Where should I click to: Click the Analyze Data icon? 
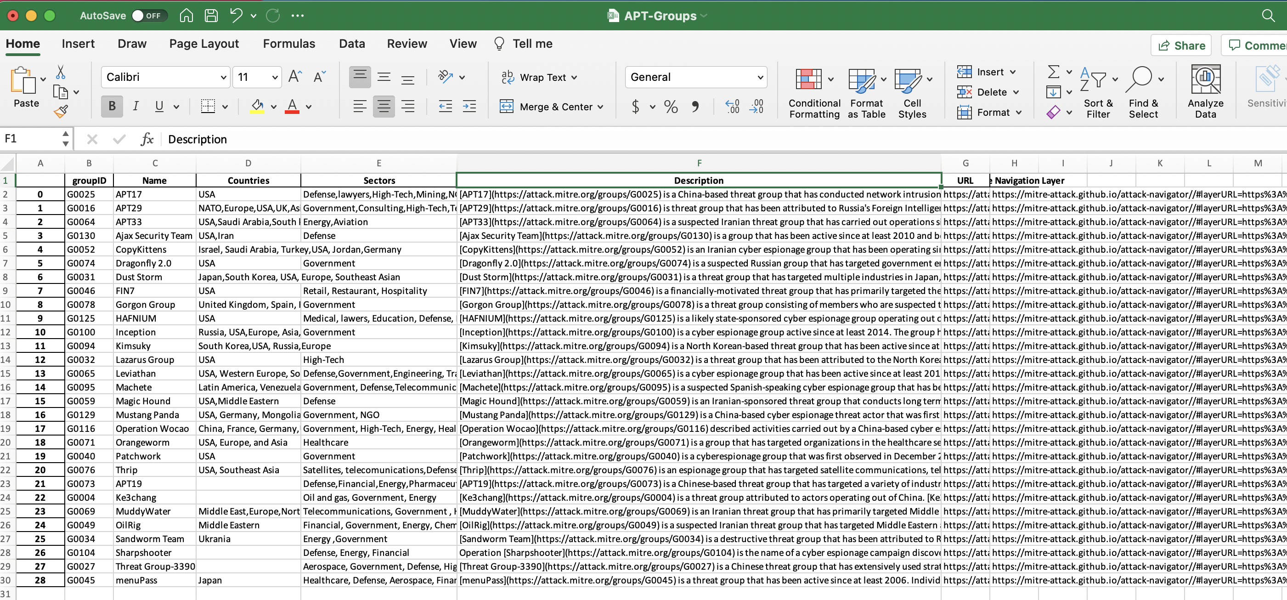(x=1205, y=80)
